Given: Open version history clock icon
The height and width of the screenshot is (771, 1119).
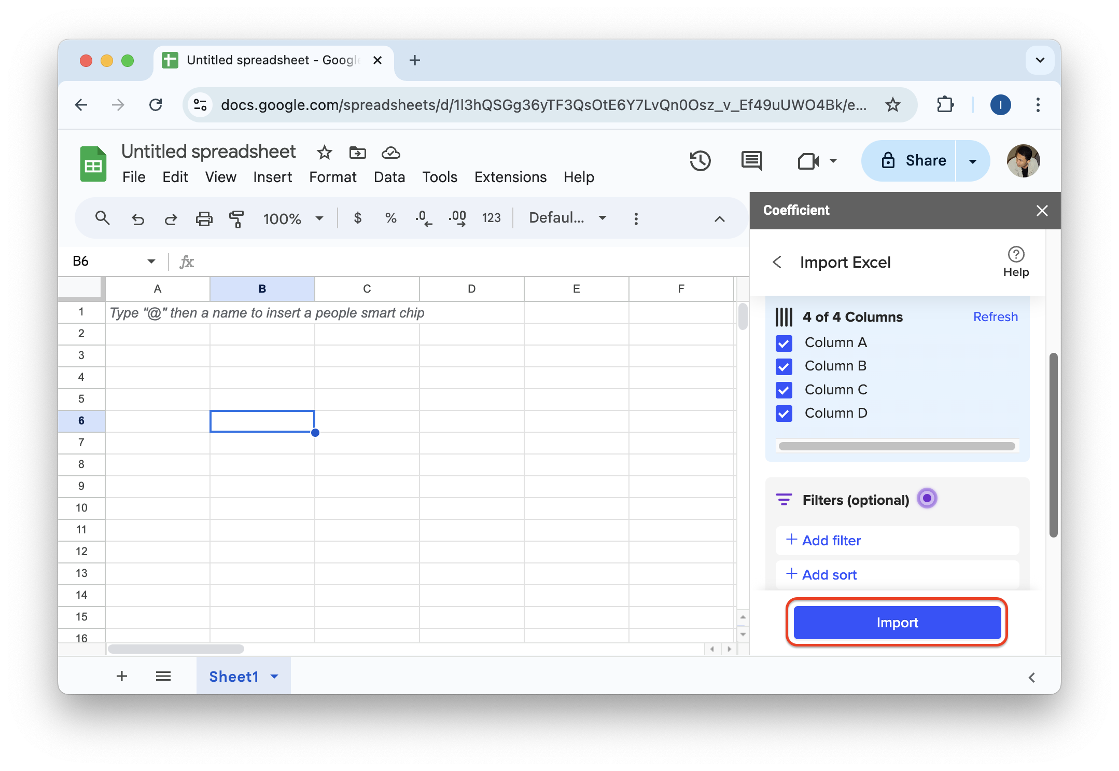Looking at the screenshot, I should (700, 161).
